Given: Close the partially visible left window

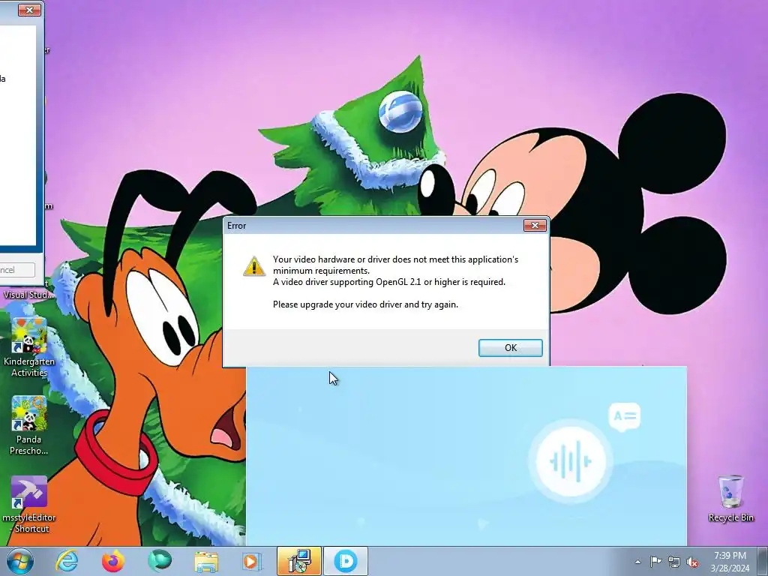Looking at the screenshot, I should tap(29, 10).
